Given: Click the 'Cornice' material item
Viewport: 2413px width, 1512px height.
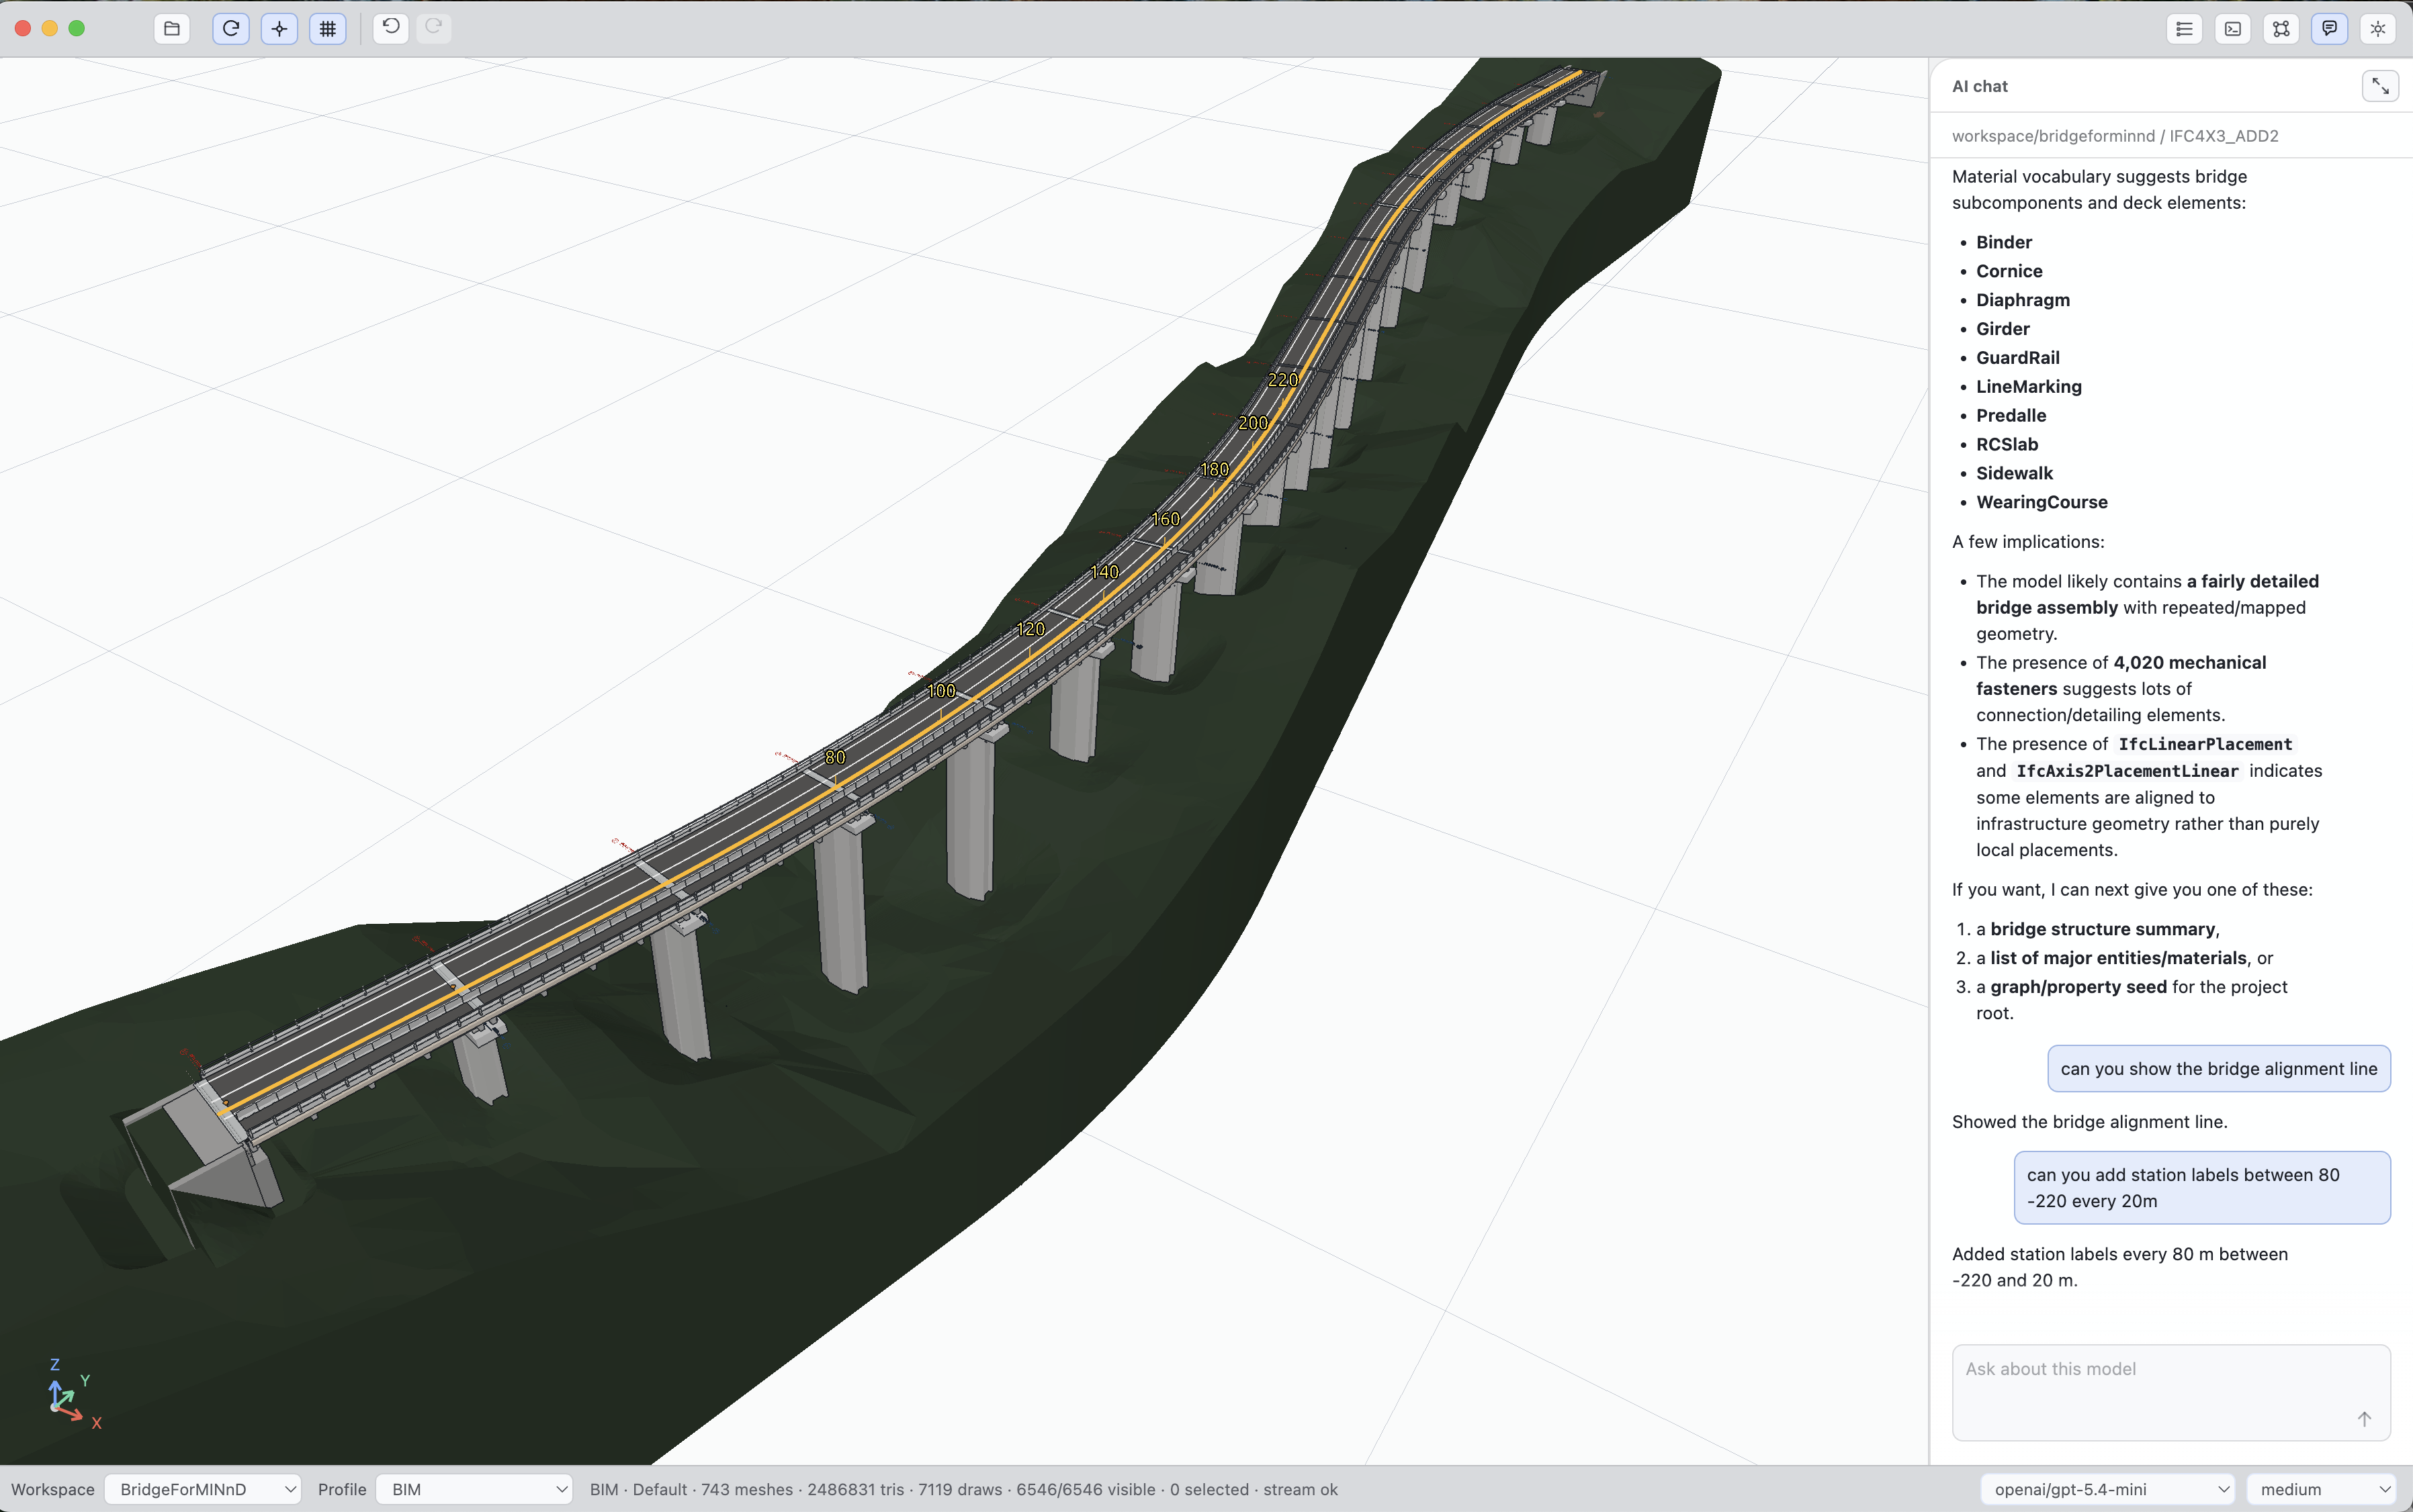Looking at the screenshot, I should coord(2009,271).
